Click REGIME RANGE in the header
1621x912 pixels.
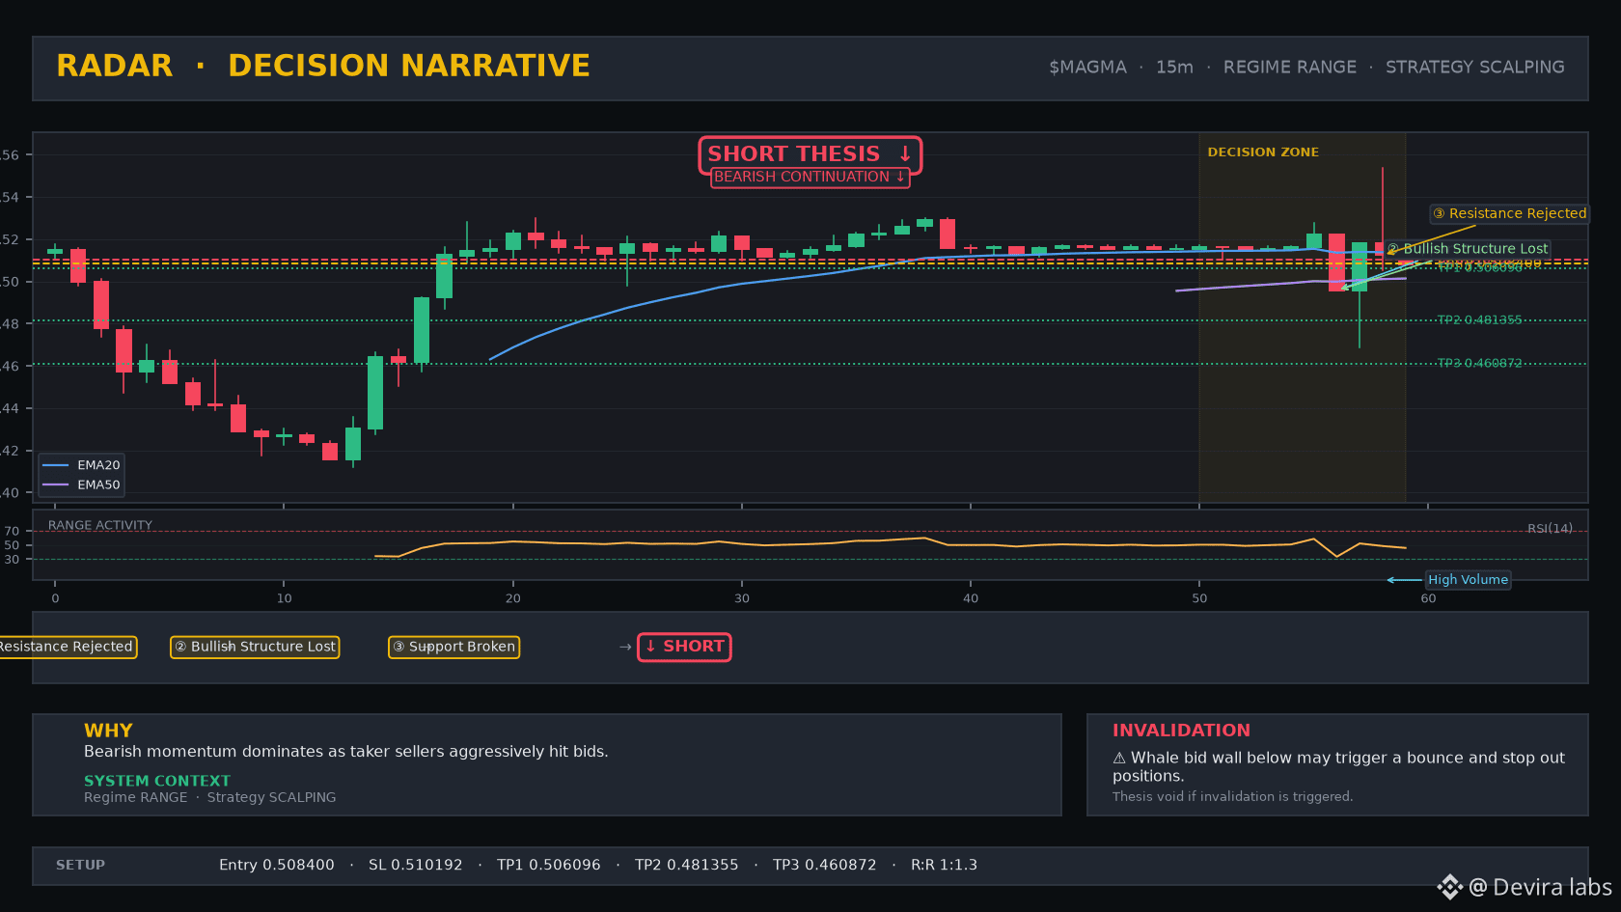[x=1289, y=68]
